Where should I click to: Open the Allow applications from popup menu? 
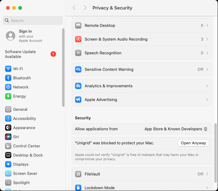click(x=176, y=129)
